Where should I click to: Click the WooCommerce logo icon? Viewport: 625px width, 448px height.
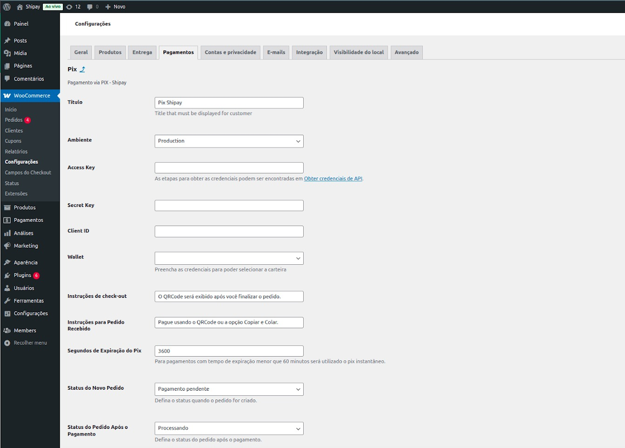click(7, 95)
